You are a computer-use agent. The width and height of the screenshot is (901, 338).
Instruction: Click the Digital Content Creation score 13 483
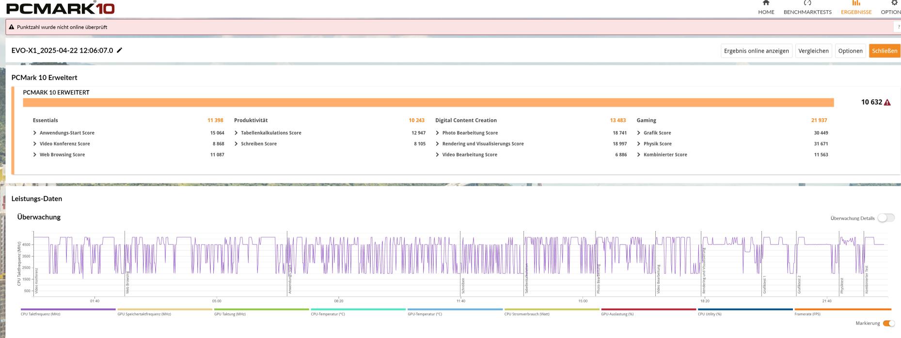point(618,120)
